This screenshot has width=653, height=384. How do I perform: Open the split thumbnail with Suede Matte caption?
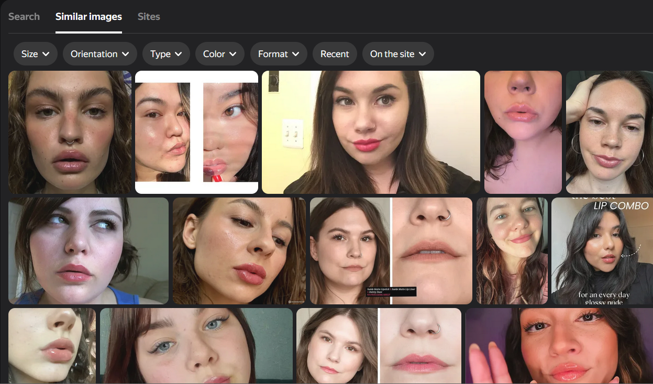tap(391, 251)
